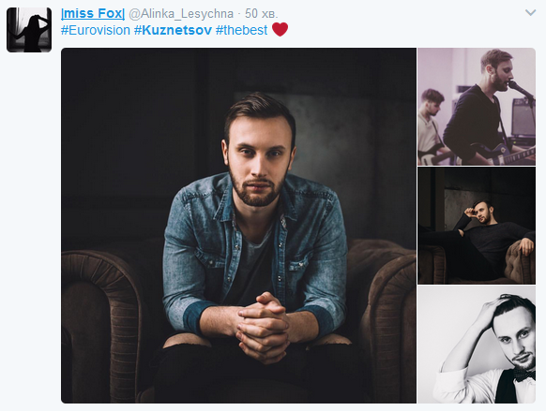
Task: Click the silhouette profile avatar
Action: click(29, 30)
